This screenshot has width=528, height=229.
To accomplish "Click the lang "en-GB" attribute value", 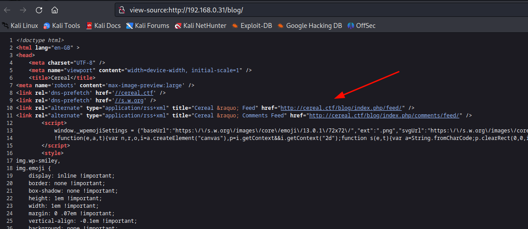I will [x=62, y=47].
